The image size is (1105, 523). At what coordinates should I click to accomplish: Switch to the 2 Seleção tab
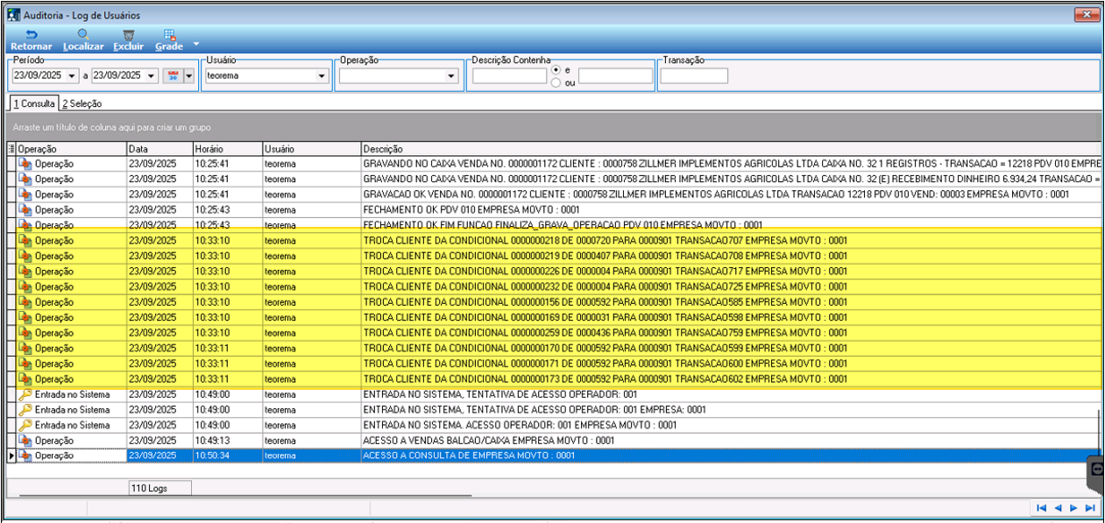pos(81,103)
